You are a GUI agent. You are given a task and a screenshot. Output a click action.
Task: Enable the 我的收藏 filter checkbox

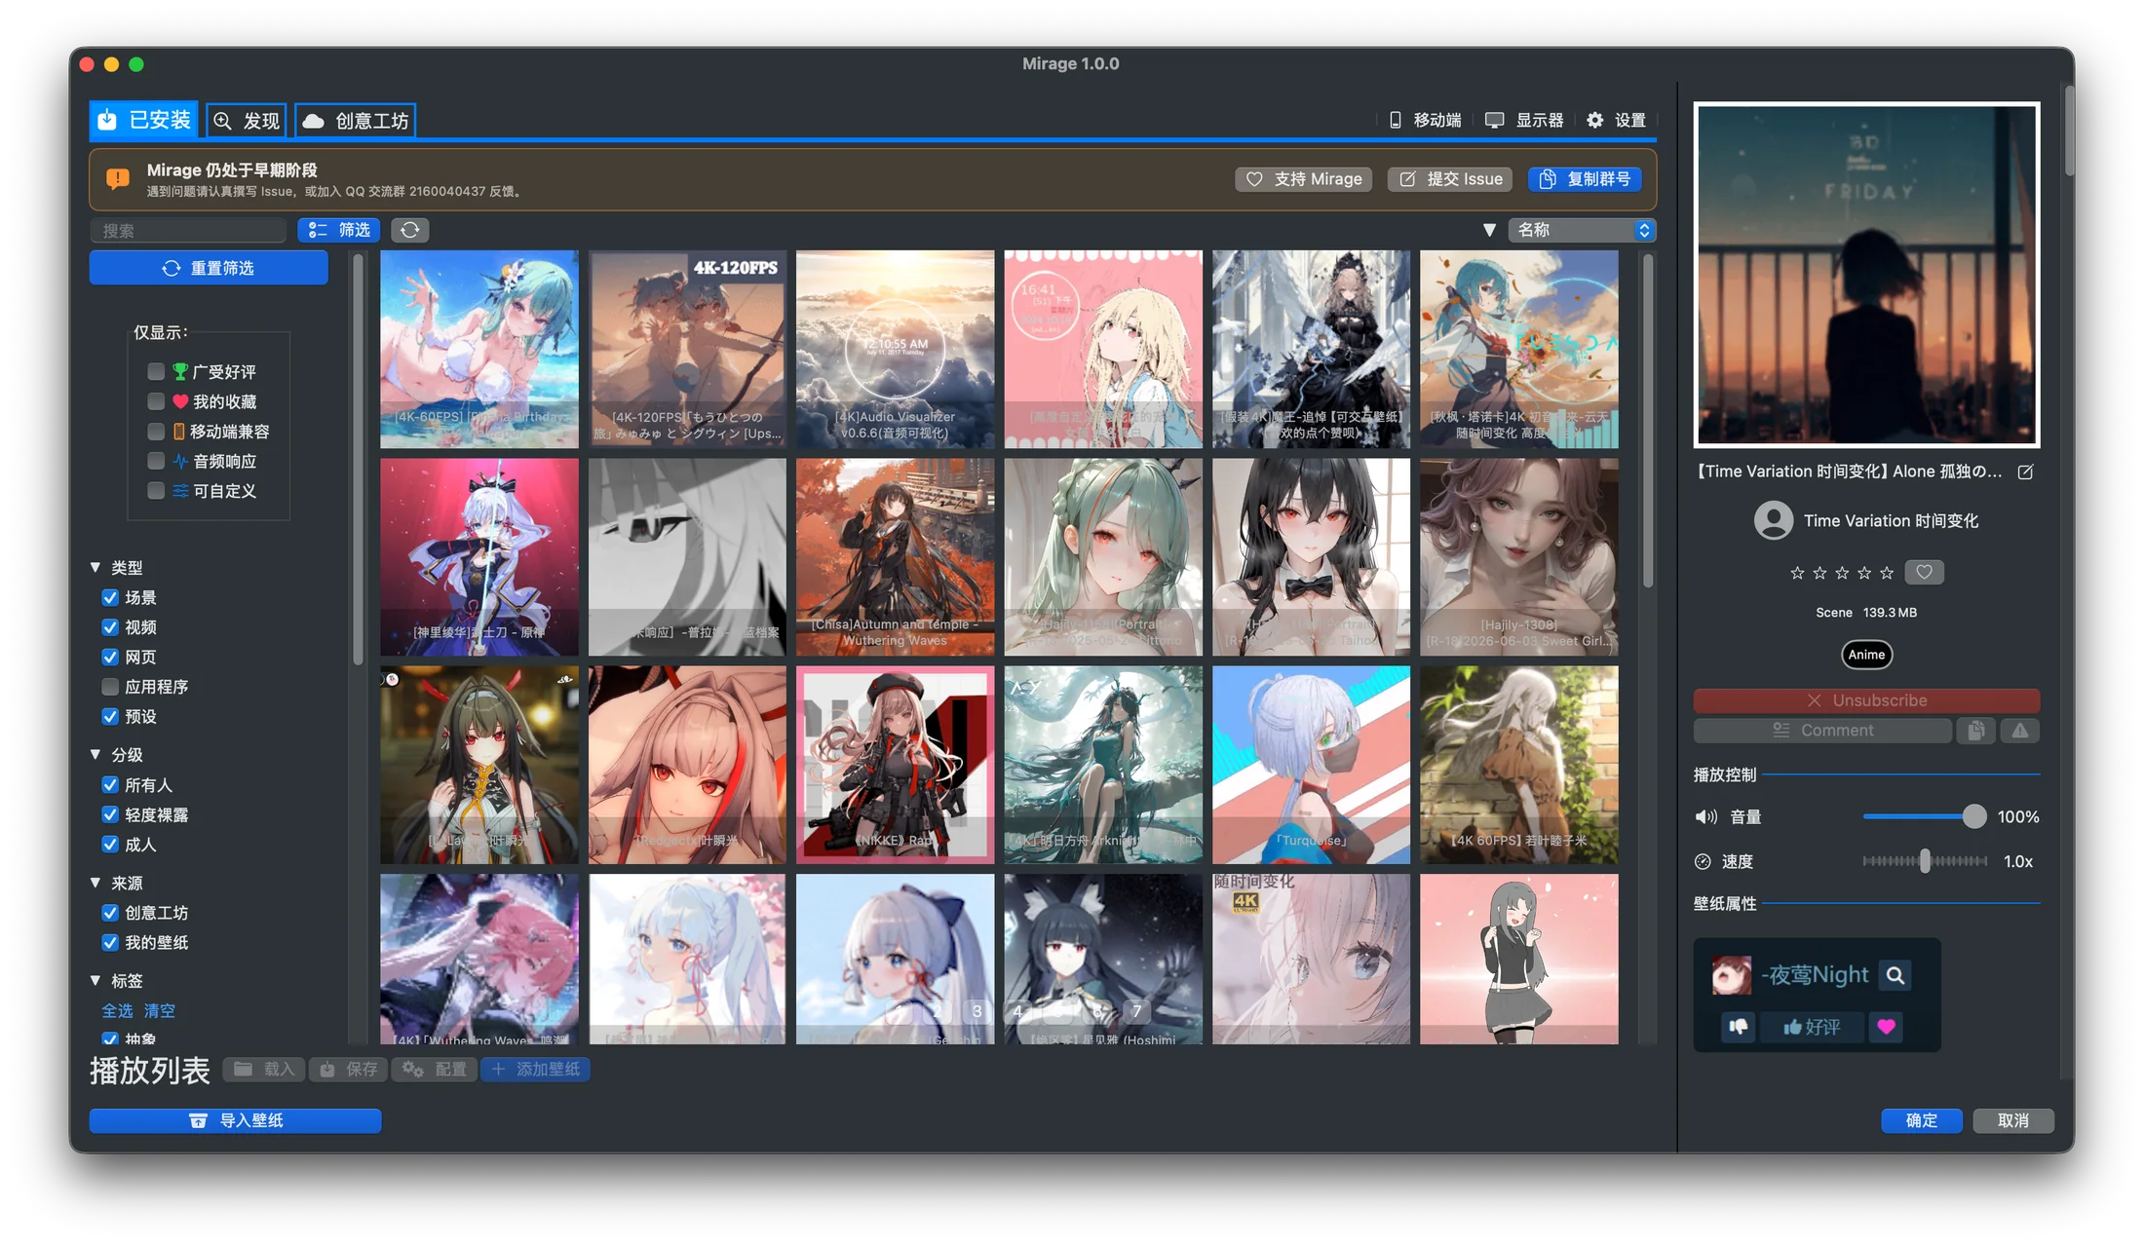click(156, 401)
